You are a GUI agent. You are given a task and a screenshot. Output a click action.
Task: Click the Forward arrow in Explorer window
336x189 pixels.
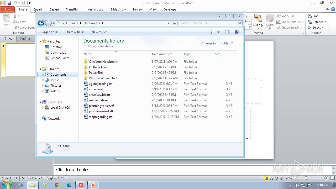click(x=48, y=23)
